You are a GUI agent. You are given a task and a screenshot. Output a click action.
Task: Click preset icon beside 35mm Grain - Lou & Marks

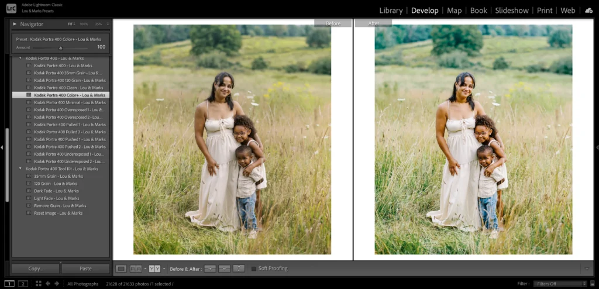(29, 176)
